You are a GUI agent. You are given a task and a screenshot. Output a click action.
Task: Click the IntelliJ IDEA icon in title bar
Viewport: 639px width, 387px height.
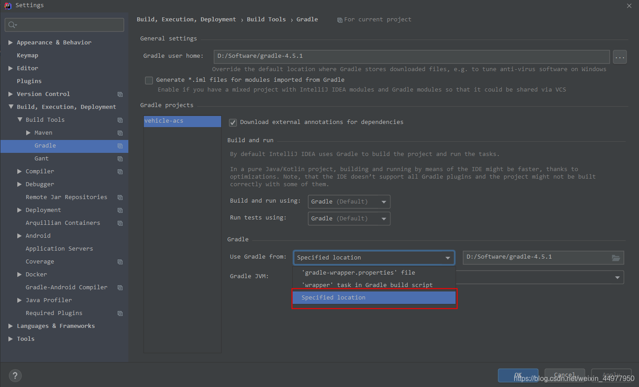[7, 5]
